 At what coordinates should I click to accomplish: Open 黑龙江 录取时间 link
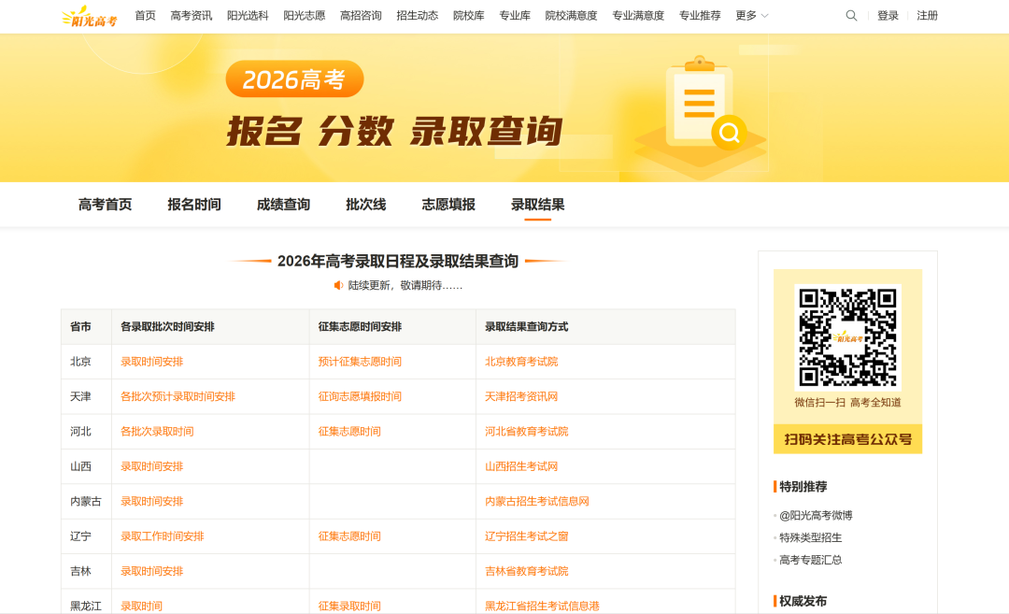pyautogui.click(x=142, y=606)
